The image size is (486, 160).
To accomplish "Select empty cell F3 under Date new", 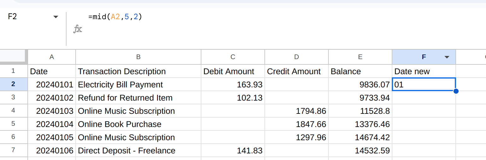I will (x=424, y=98).
